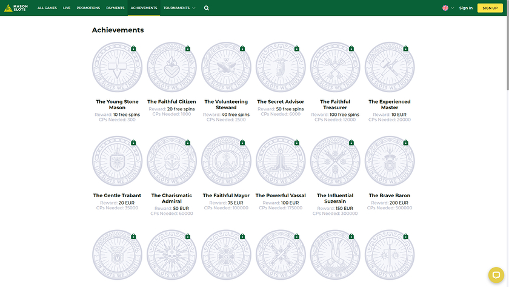Expand the Tournaments dropdown menu

(179, 8)
